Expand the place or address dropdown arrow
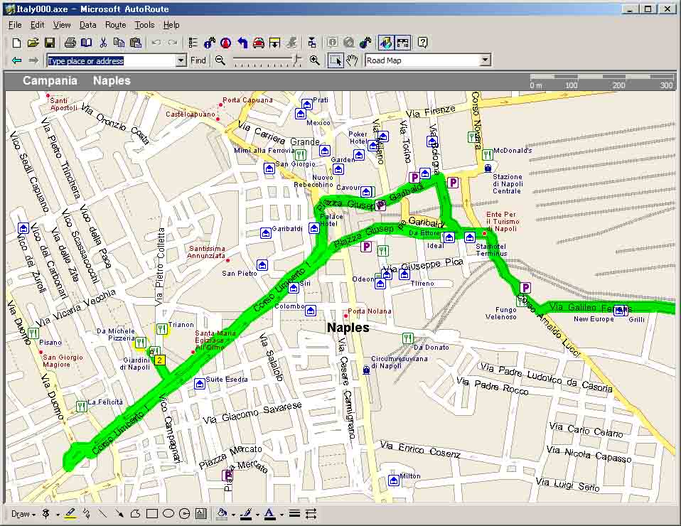This screenshot has height=526, width=681. pos(181,60)
